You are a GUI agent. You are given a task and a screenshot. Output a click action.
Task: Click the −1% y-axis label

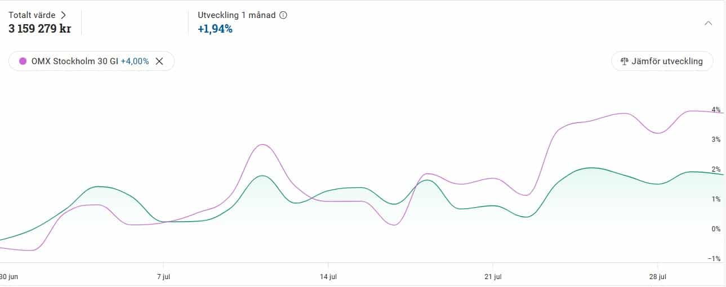(x=715, y=259)
